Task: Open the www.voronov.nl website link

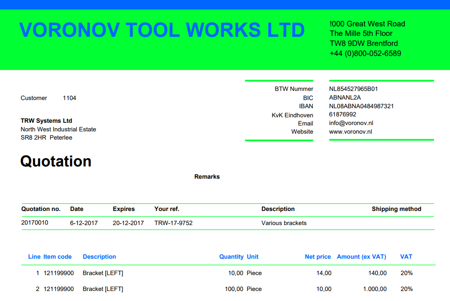Action: [x=350, y=132]
